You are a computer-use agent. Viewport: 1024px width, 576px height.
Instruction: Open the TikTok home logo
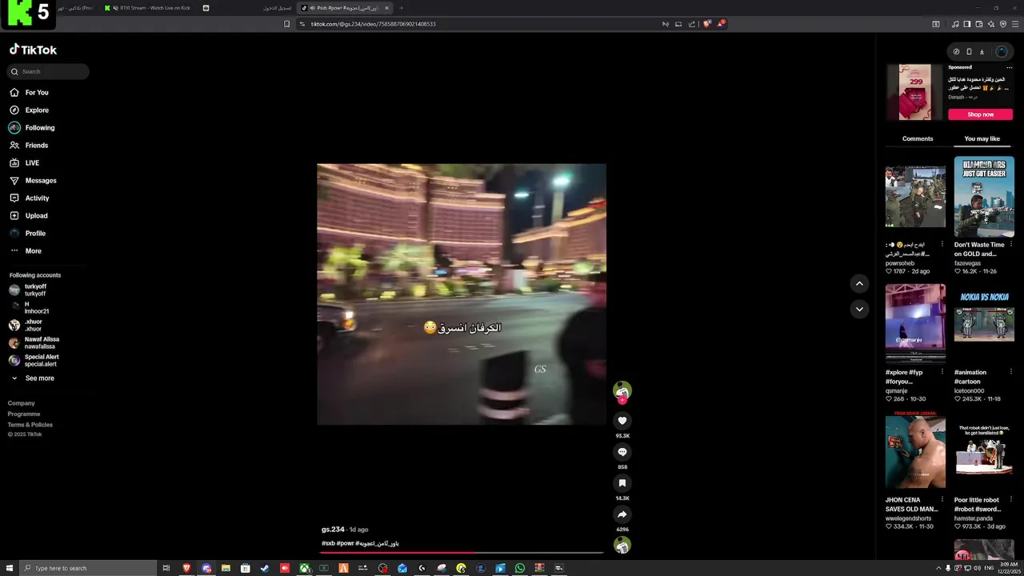click(33, 50)
